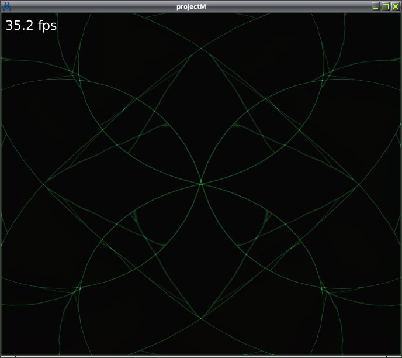402x358 pixels.
Task: Click the projectM logo icon in title bar
Action: [x=6, y=6]
